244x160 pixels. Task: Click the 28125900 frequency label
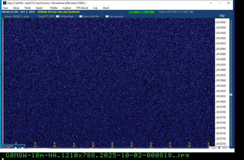221,49
